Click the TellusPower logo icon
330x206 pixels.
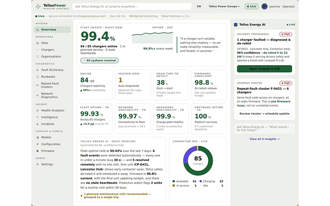(38, 7)
